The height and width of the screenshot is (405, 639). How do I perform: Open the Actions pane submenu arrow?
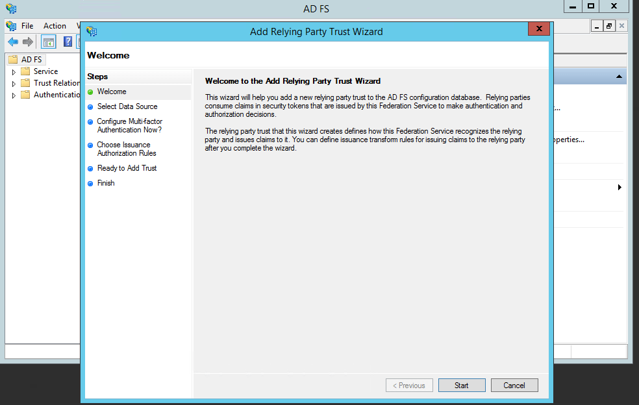620,186
